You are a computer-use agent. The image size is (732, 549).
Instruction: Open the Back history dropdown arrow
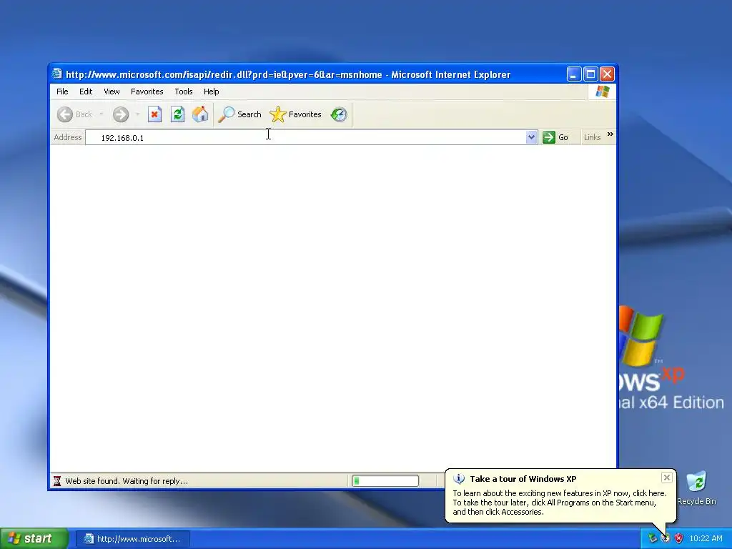pyautogui.click(x=102, y=114)
